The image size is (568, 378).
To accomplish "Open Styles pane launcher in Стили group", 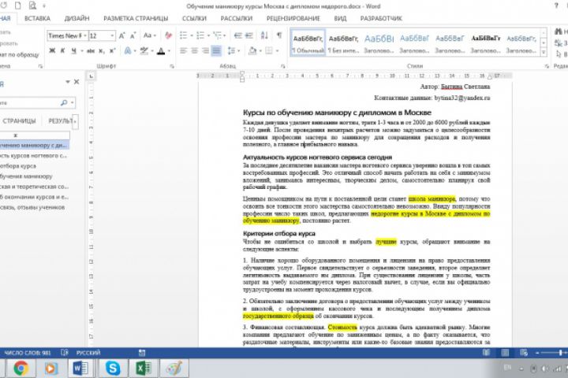I will point(546,66).
